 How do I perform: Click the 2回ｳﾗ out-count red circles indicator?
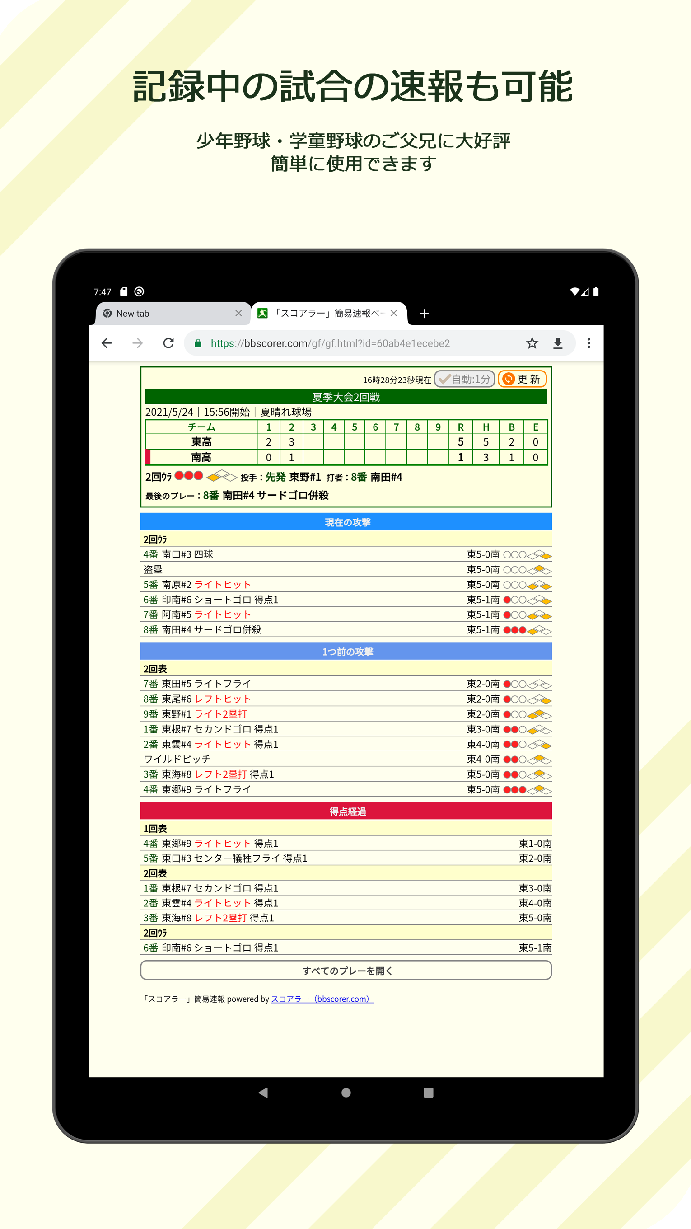click(189, 476)
